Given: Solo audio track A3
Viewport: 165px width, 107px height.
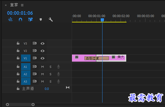Looking at the screenshot, I should pos(51,81).
